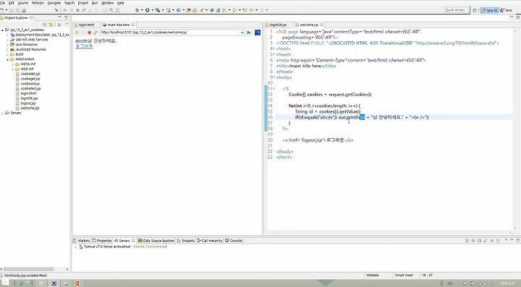Click the logout hyperlink in the browser

(x=84, y=46)
